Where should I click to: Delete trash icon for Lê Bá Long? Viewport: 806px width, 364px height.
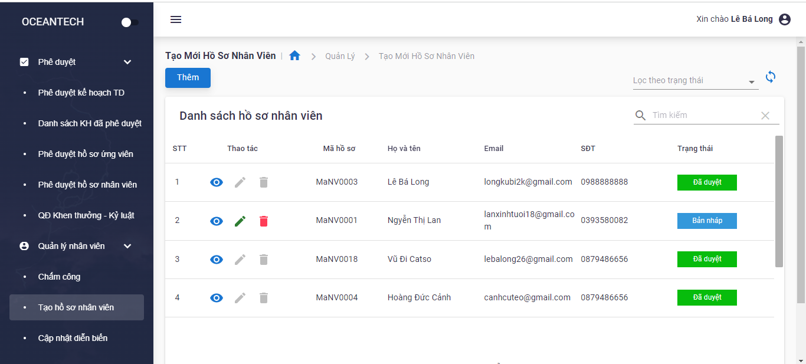[264, 182]
